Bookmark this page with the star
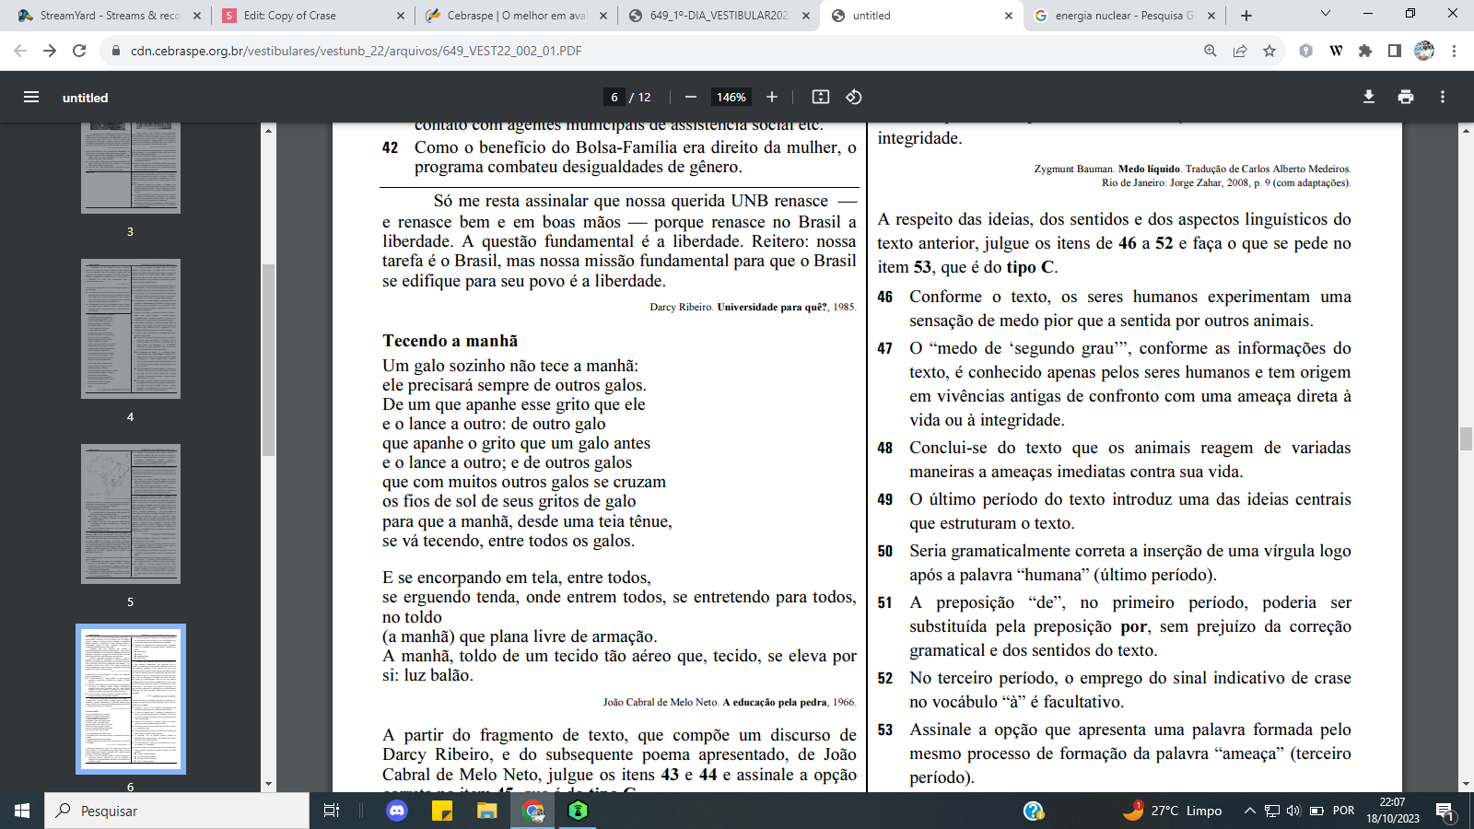This screenshot has height=829, width=1474. click(x=1269, y=51)
